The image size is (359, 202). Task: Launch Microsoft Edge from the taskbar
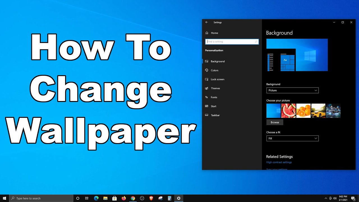(96, 198)
